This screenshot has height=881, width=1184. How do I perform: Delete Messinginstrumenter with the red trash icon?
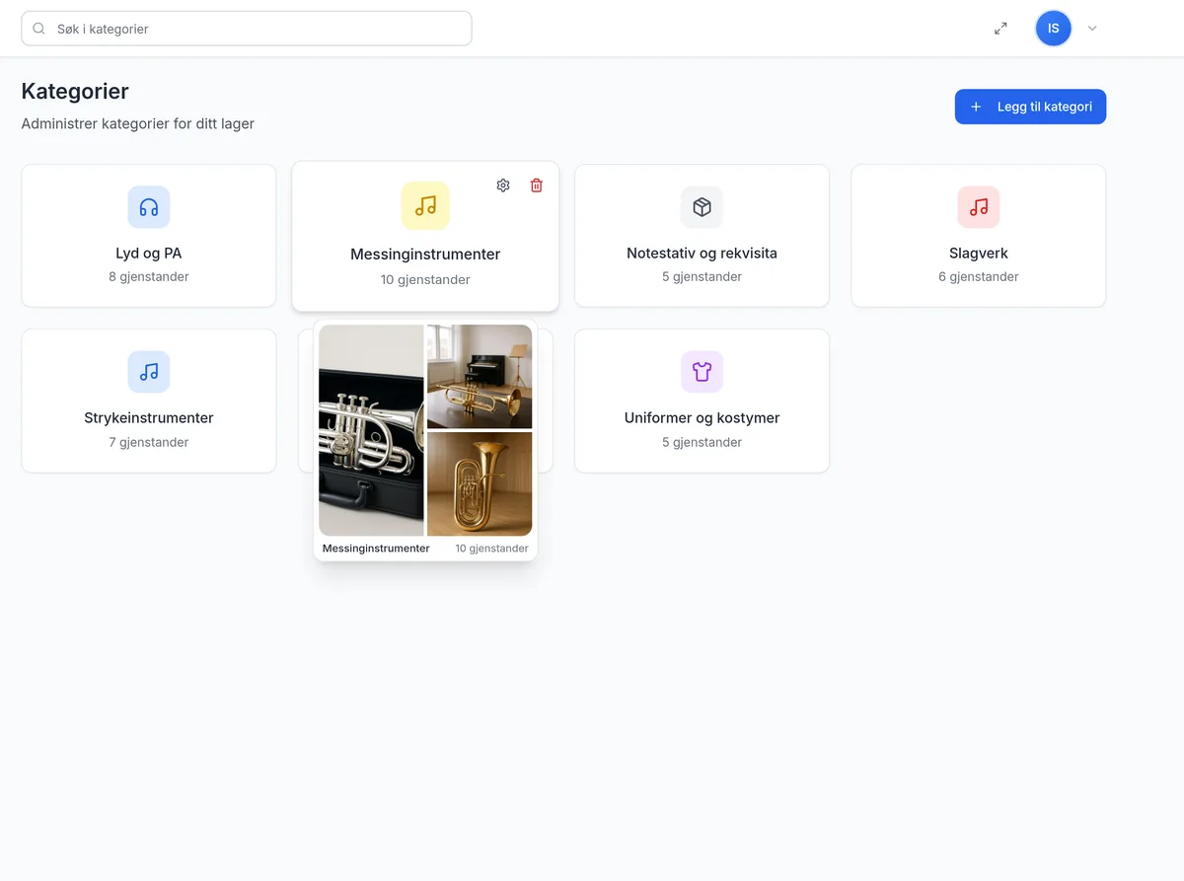pos(537,185)
